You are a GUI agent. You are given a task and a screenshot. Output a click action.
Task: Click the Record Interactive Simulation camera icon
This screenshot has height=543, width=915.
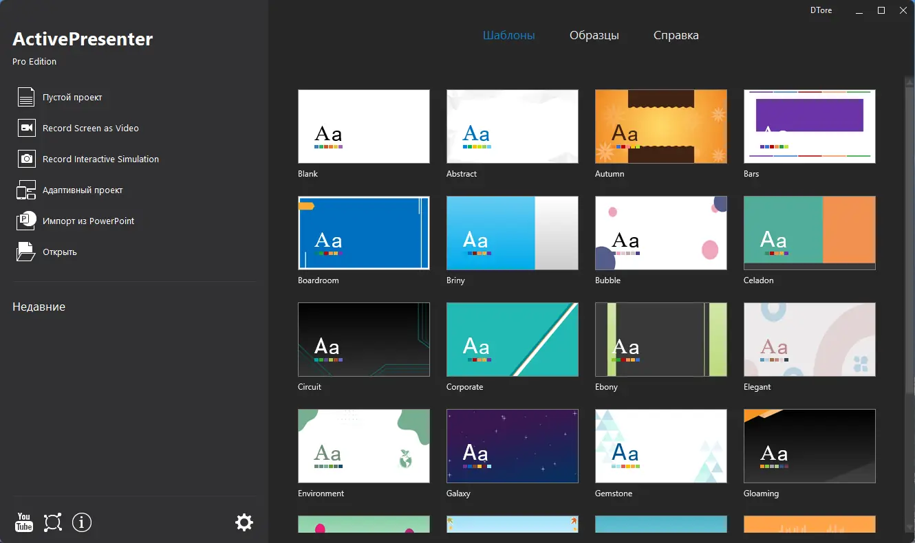(26, 159)
